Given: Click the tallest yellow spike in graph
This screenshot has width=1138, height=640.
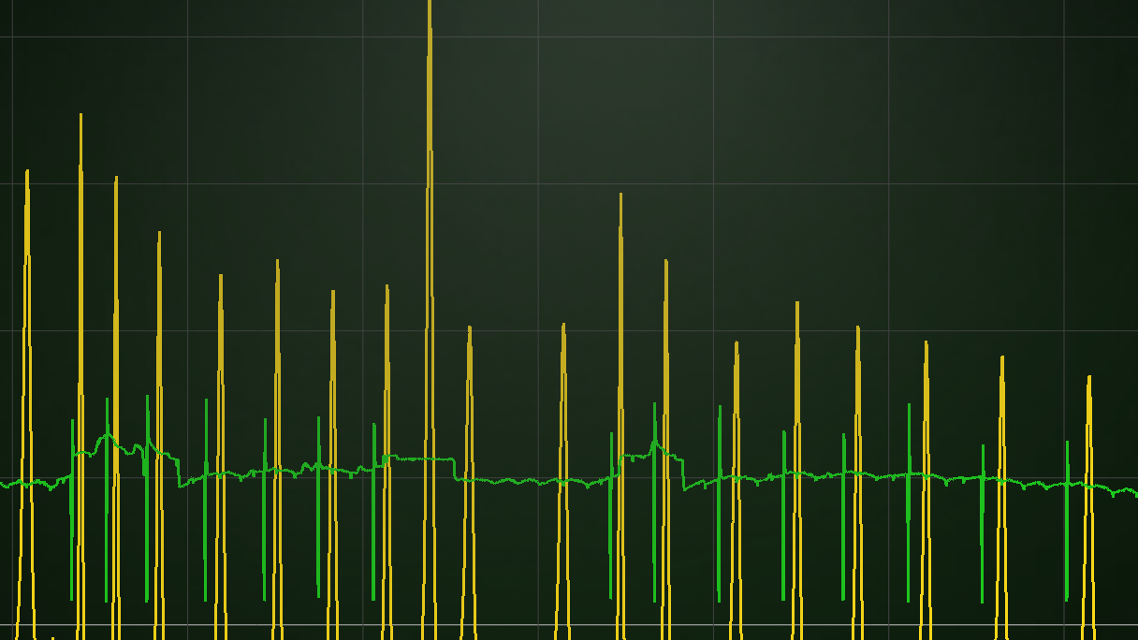Looking at the screenshot, I should (x=430, y=318).
